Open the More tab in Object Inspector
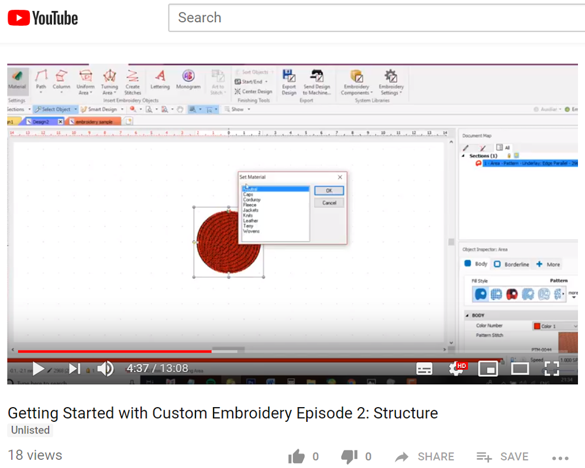 click(548, 264)
